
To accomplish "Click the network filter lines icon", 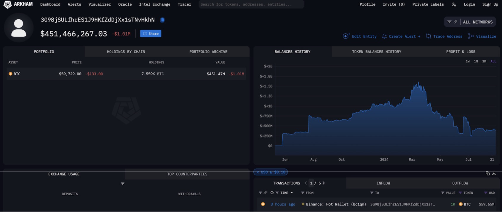I will click(x=449, y=22).
